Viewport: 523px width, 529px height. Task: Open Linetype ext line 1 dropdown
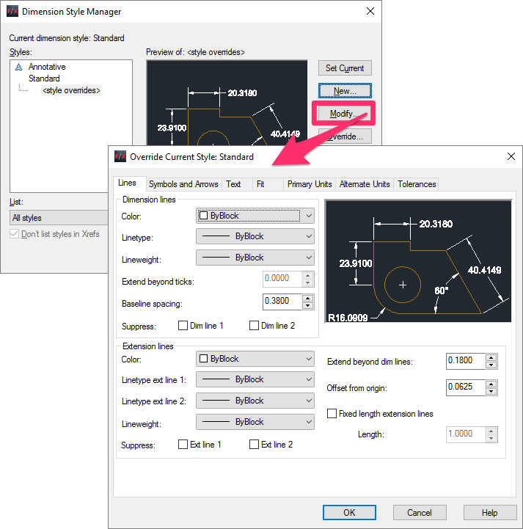(255, 379)
